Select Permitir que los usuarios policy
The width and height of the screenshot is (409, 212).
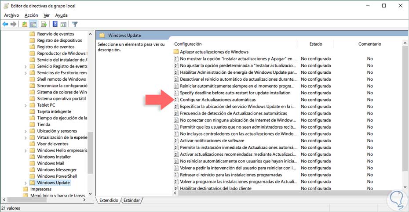[x=238, y=127]
